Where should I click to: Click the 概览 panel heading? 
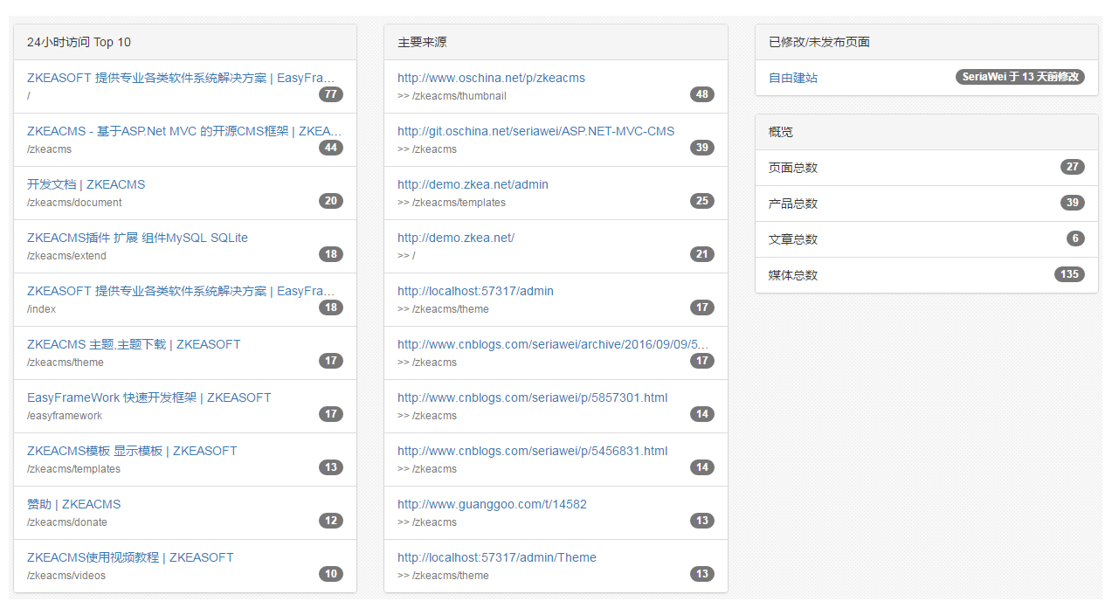pyautogui.click(x=927, y=132)
